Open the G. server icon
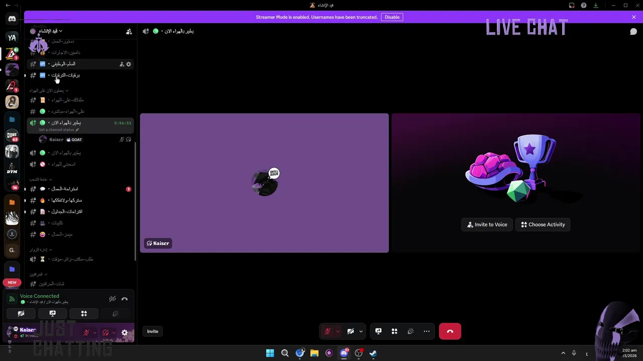 [12, 250]
